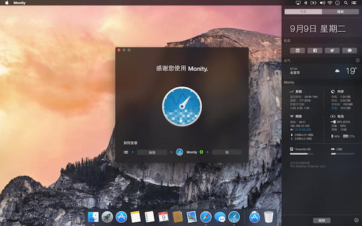The height and width of the screenshot is (226, 362).
Task: Click the green add circle next to Monity
Action: 202,152
